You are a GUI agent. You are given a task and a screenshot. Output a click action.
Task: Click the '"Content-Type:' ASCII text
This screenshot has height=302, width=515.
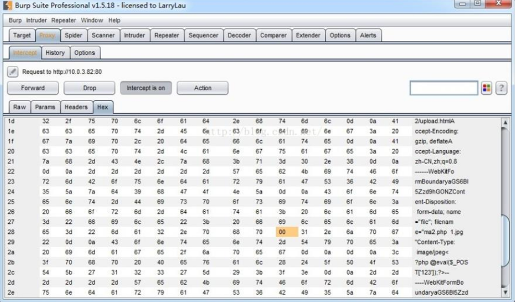coord(435,242)
